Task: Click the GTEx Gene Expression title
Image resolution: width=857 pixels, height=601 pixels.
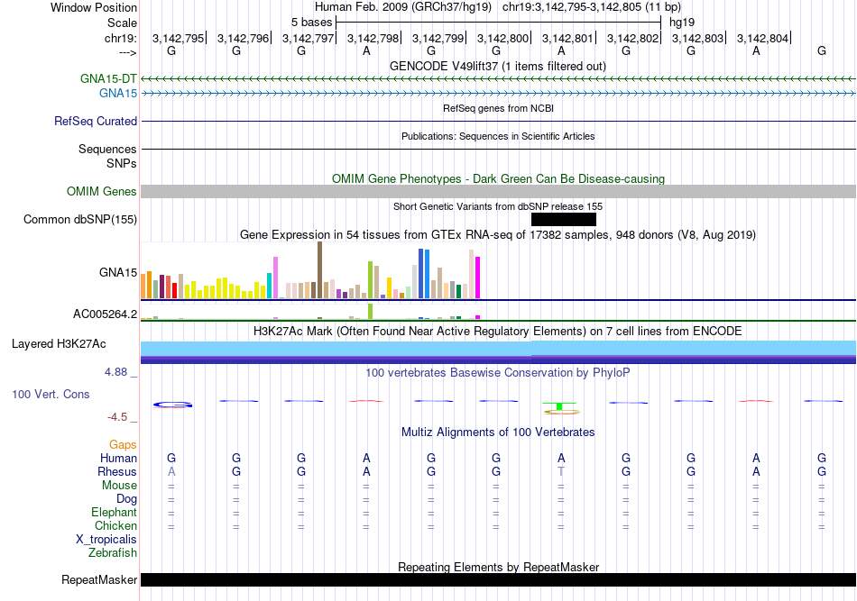Action: click(x=498, y=234)
